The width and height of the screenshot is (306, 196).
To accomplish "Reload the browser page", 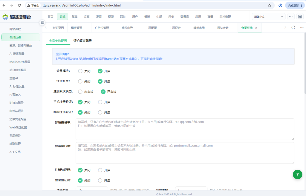I will pyautogui.click(x=19, y=5).
